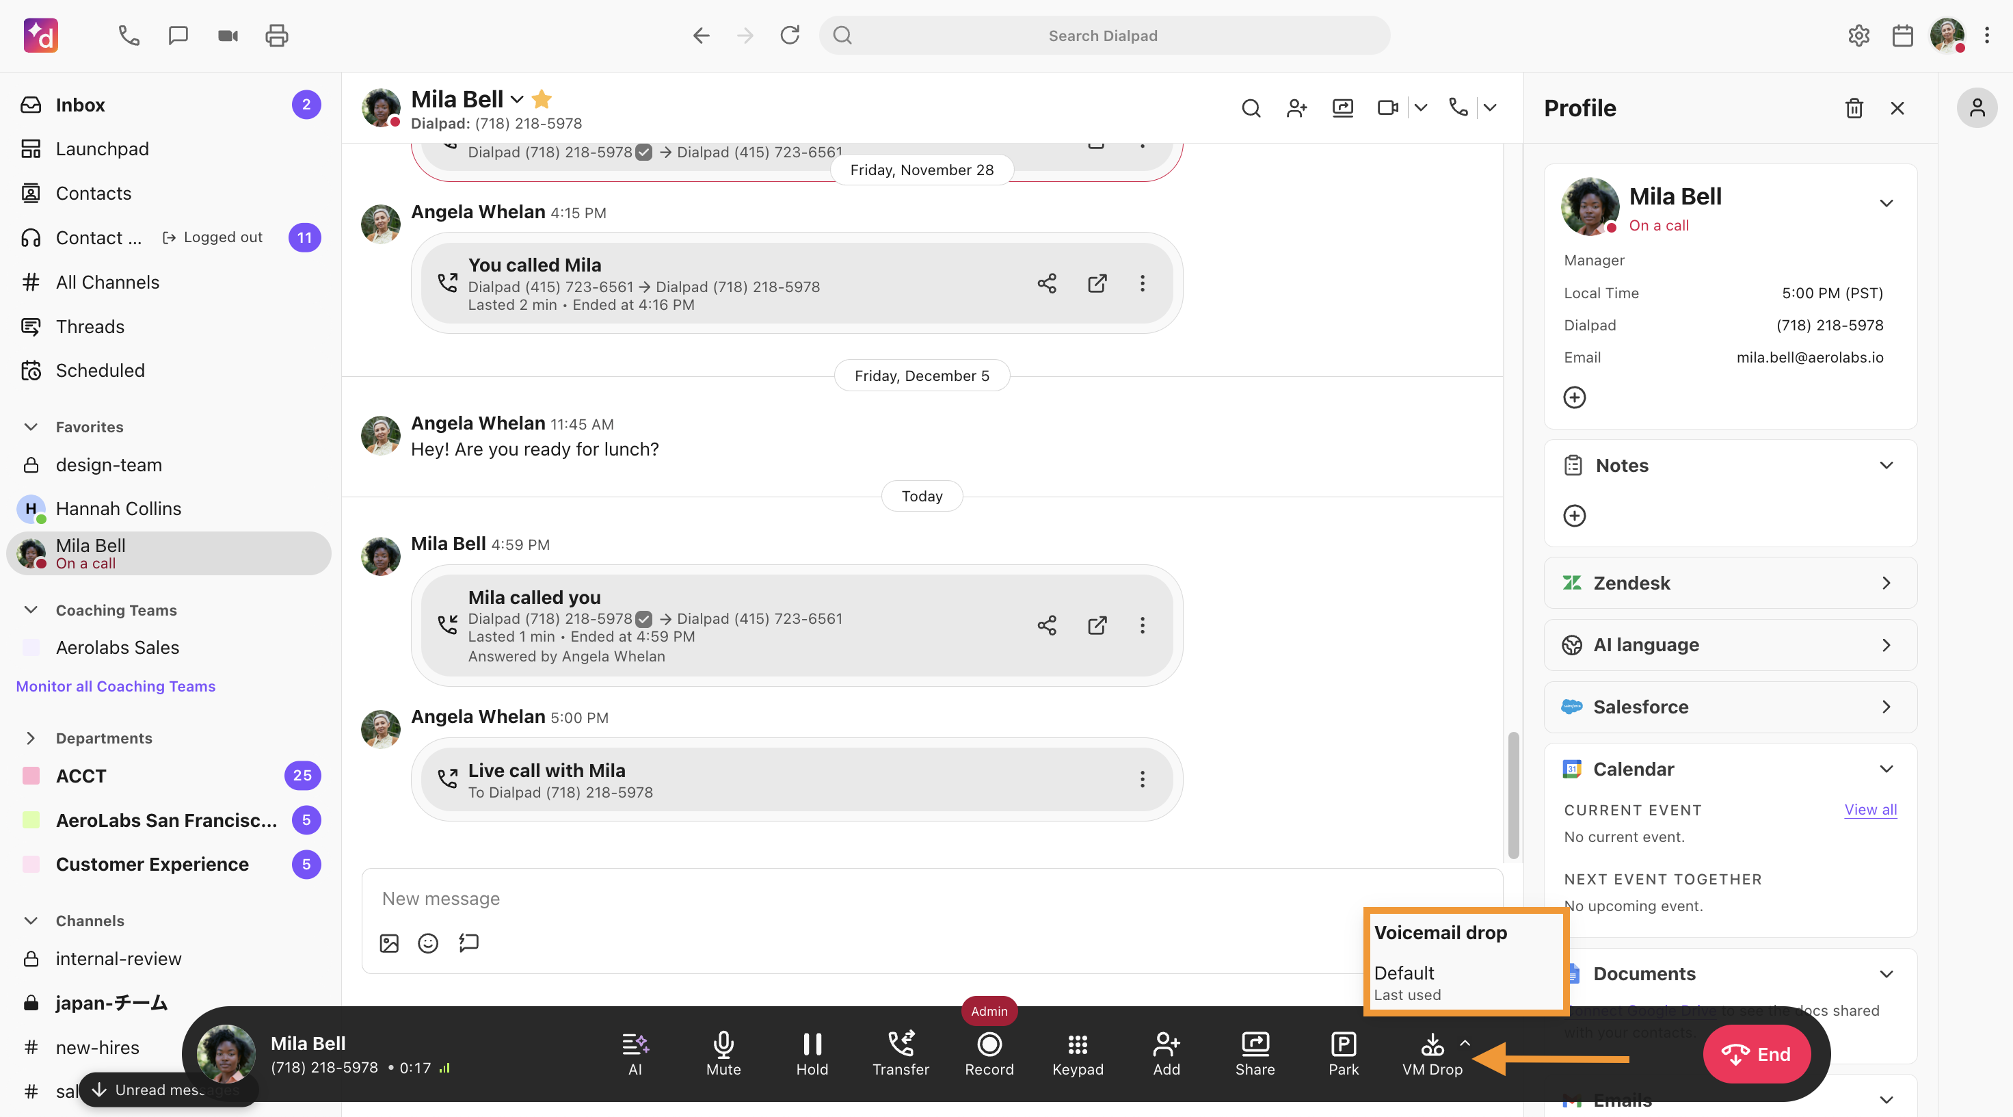Open VM Drop options caret

(1465, 1042)
